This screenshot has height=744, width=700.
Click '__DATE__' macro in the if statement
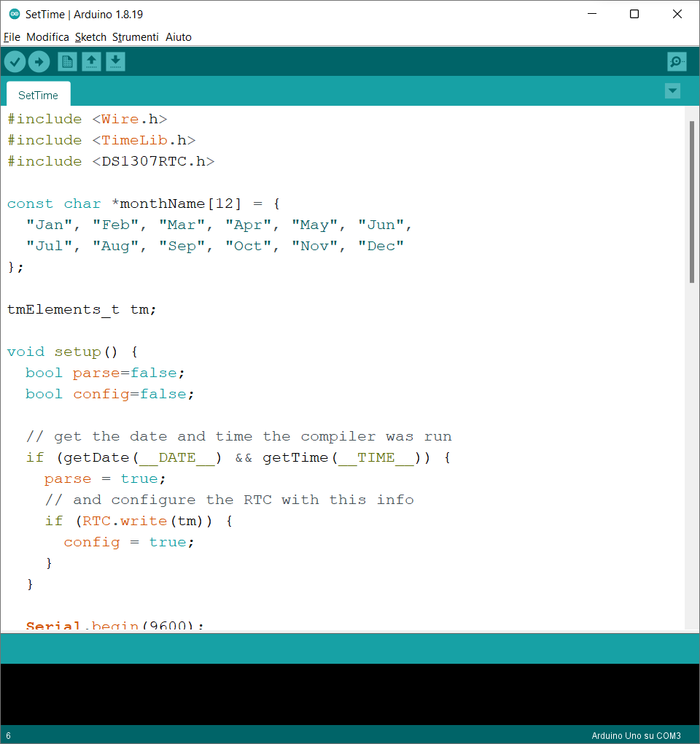pos(177,458)
